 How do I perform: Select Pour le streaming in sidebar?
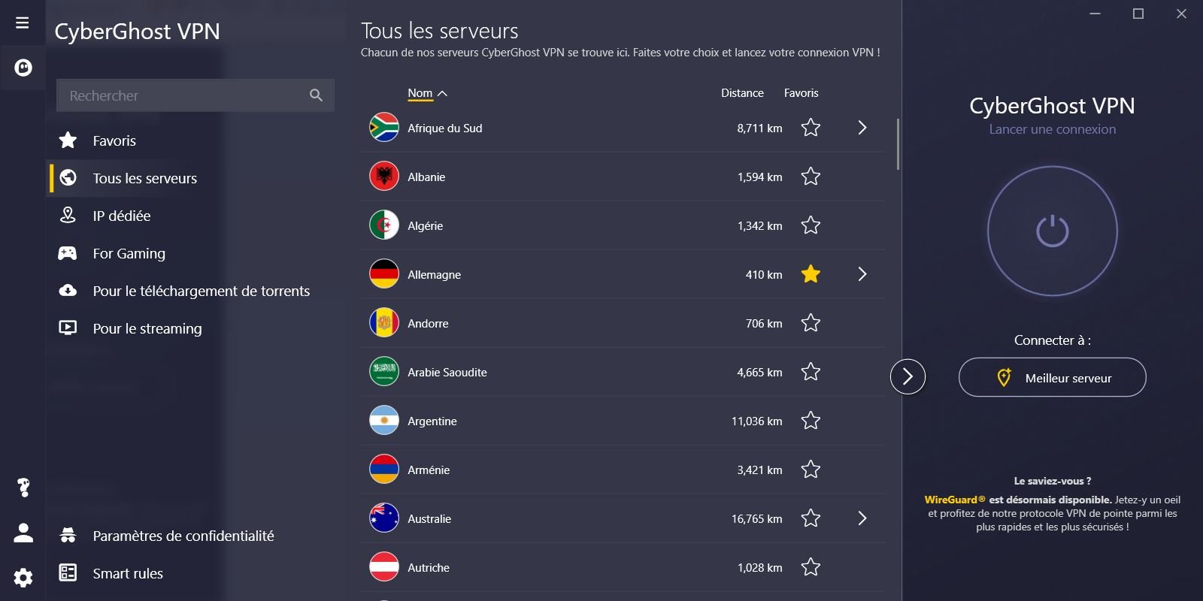tap(147, 328)
